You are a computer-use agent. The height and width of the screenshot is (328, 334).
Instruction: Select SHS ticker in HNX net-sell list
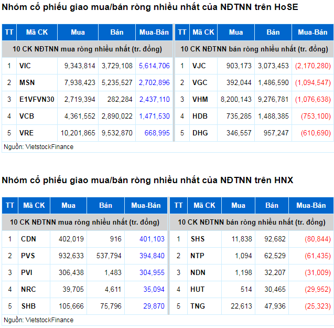[198, 239]
